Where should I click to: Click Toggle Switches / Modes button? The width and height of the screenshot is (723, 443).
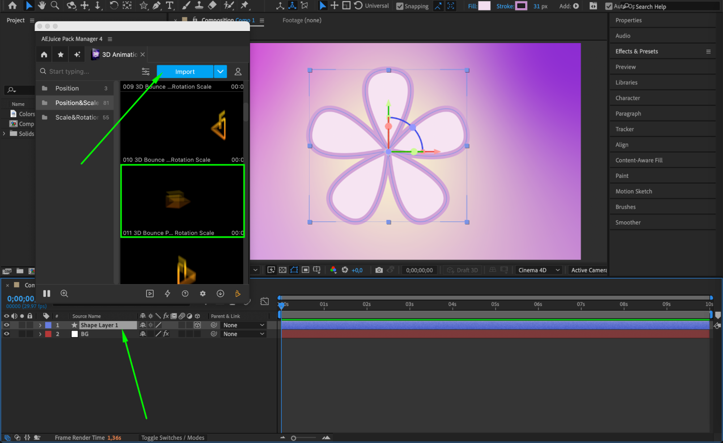click(173, 438)
